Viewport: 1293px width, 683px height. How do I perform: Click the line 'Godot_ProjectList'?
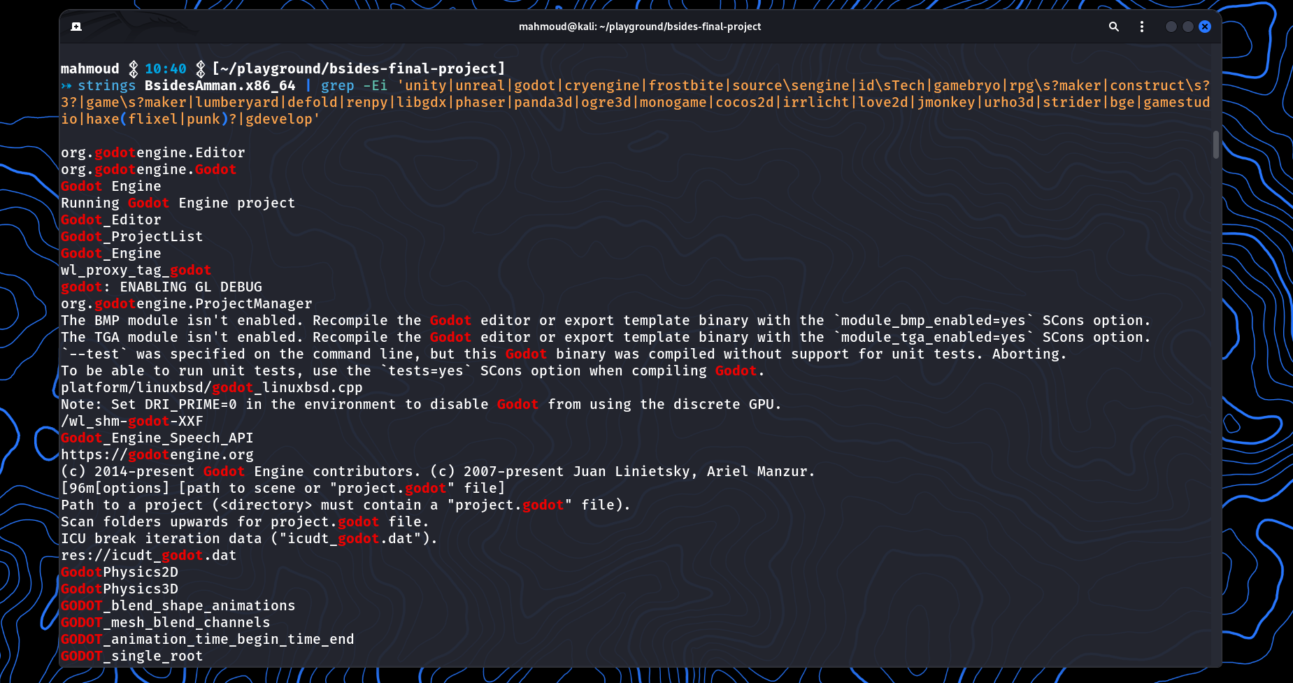132,236
